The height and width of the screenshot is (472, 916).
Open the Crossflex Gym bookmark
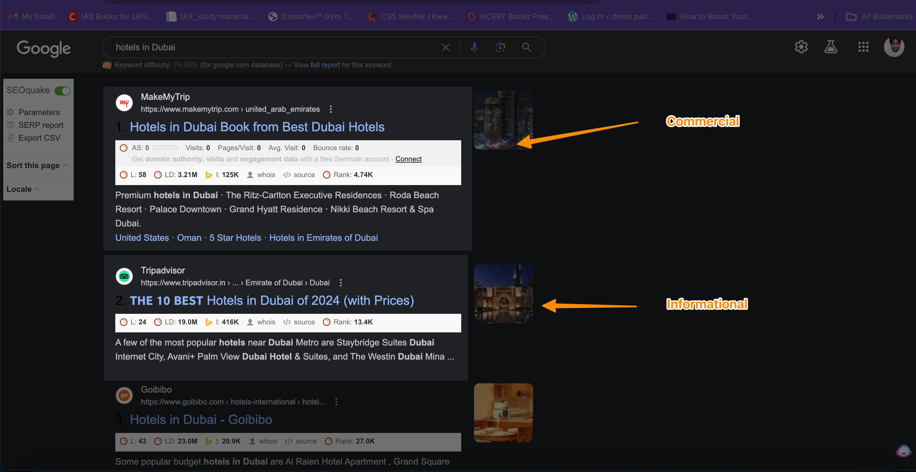311,16
